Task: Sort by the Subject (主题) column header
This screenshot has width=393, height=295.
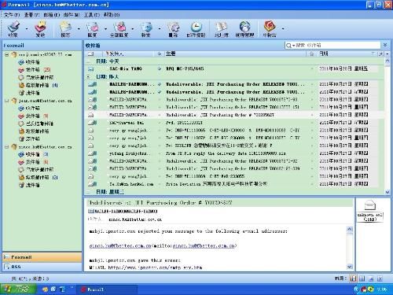Action: [235, 53]
